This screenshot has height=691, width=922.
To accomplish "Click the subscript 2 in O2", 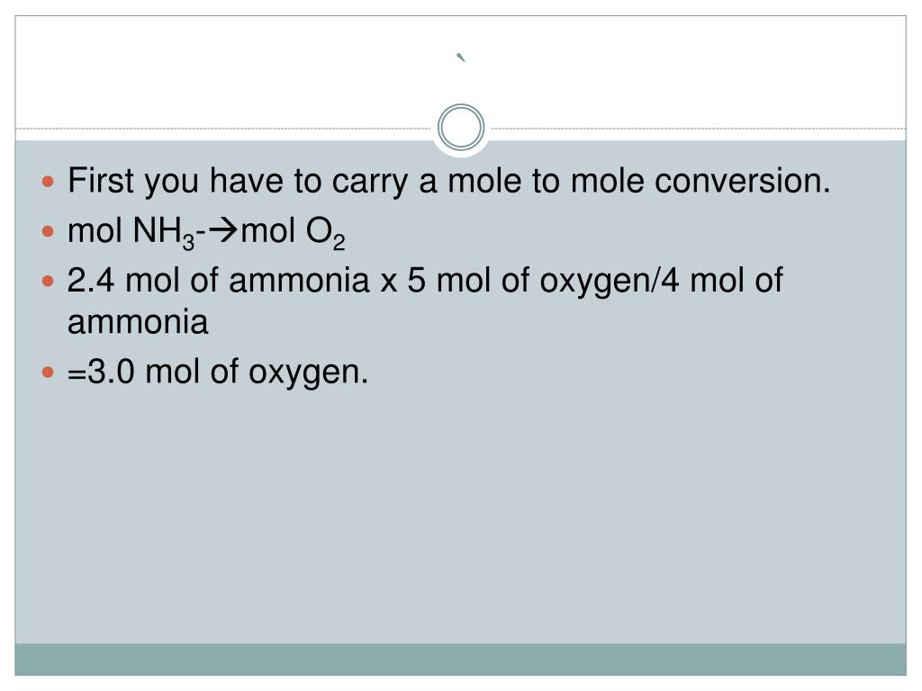I will [339, 242].
